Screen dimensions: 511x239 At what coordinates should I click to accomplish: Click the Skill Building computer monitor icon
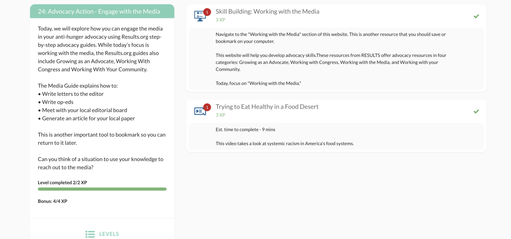pyautogui.click(x=199, y=16)
